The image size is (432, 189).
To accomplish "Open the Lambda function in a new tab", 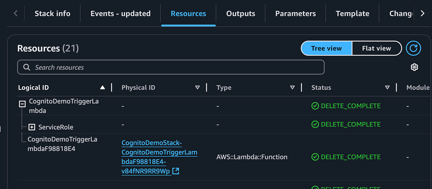I will [x=176, y=171].
